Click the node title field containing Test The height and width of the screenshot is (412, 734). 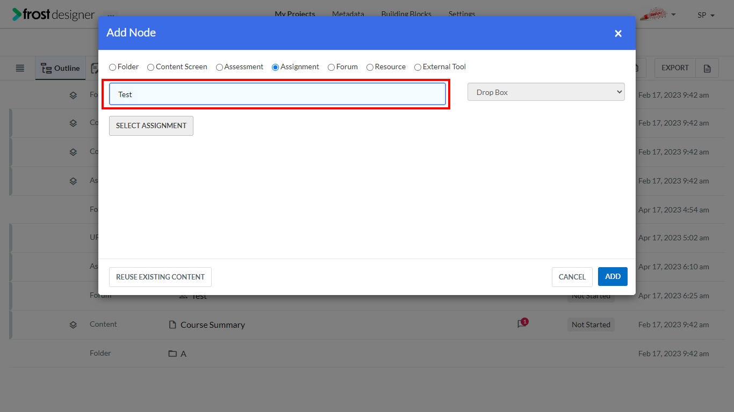(277, 94)
